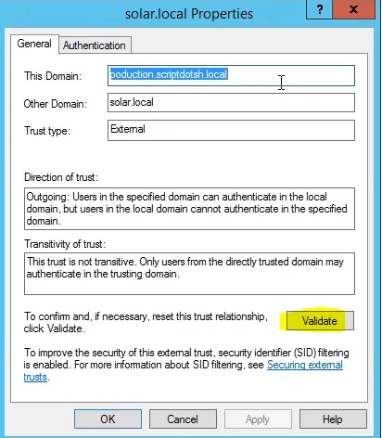Image resolution: width=382 pixels, height=438 pixels.
Task: Click the Transitivity of trust label
Action: coord(65,244)
